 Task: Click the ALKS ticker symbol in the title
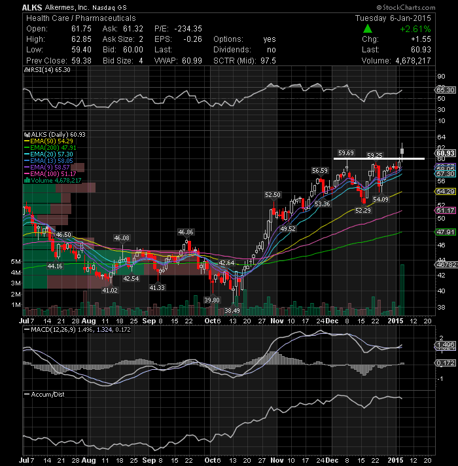32,7
